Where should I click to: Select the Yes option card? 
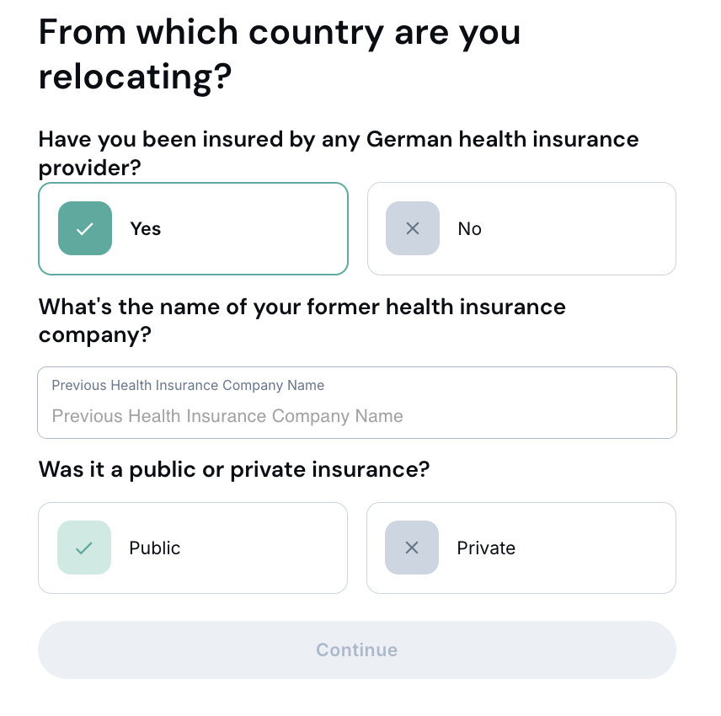[193, 228]
